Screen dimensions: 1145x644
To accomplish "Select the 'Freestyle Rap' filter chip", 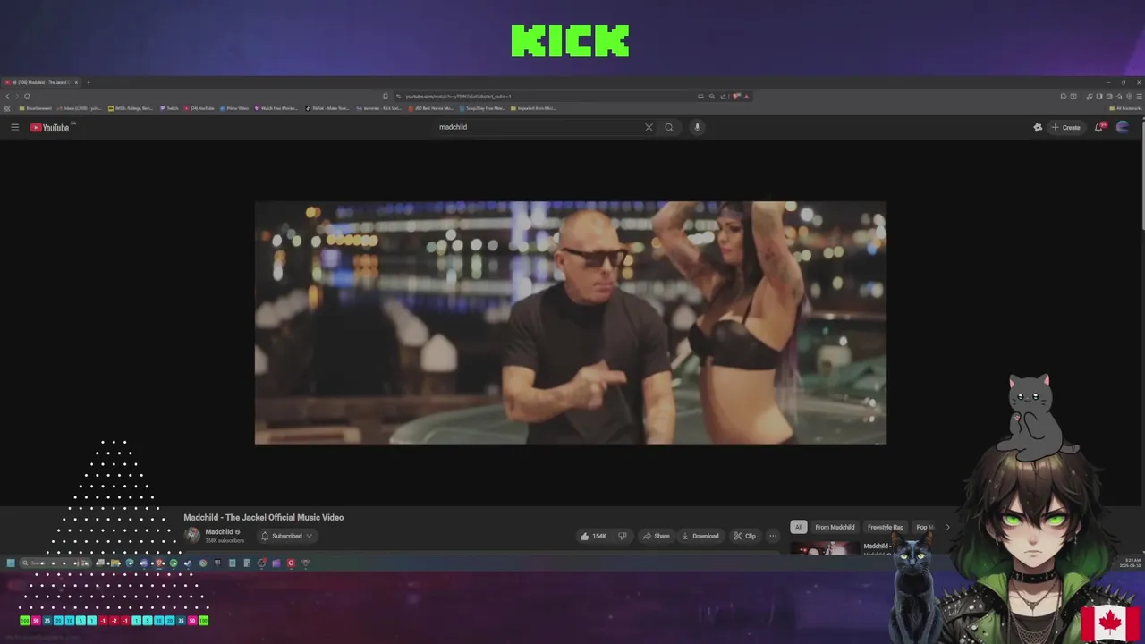I will (x=886, y=527).
